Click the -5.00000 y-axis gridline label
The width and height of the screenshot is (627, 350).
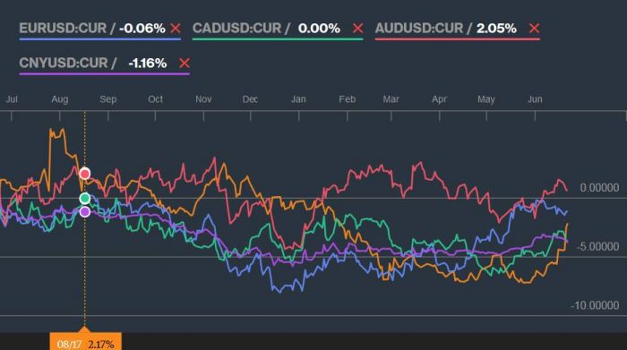pos(597,246)
